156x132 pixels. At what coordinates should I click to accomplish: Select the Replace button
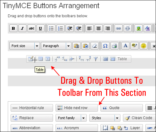[32, 118]
